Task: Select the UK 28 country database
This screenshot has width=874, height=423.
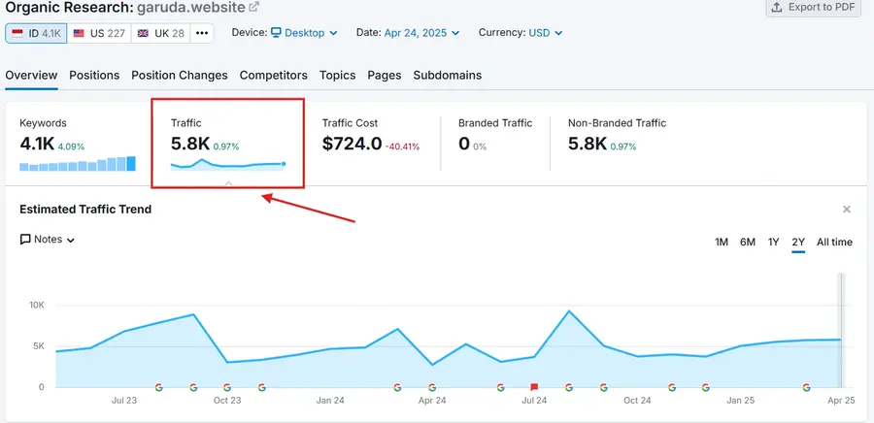Action: (x=160, y=33)
